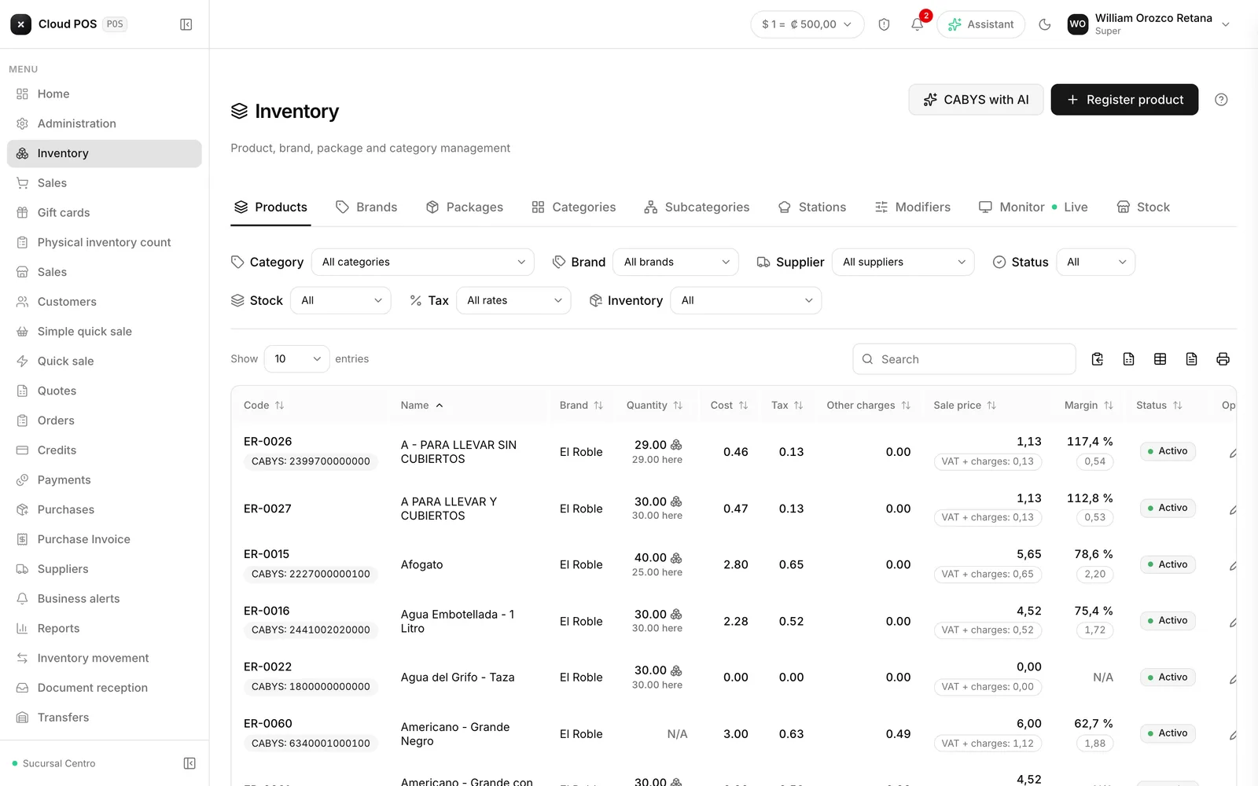Expand the All categories dropdown
The width and height of the screenshot is (1258, 786).
(423, 262)
